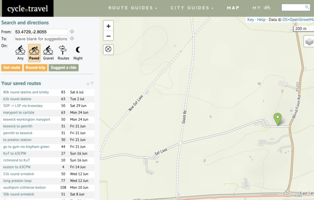The width and height of the screenshot is (314, 200).
Task: Use the crosshair icon beside the To field
Action: 72,39
